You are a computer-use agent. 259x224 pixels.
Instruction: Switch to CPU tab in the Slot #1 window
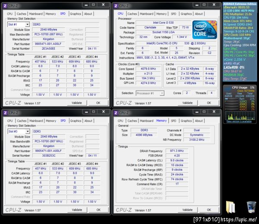pyautogui.click(x=9, y=14)
